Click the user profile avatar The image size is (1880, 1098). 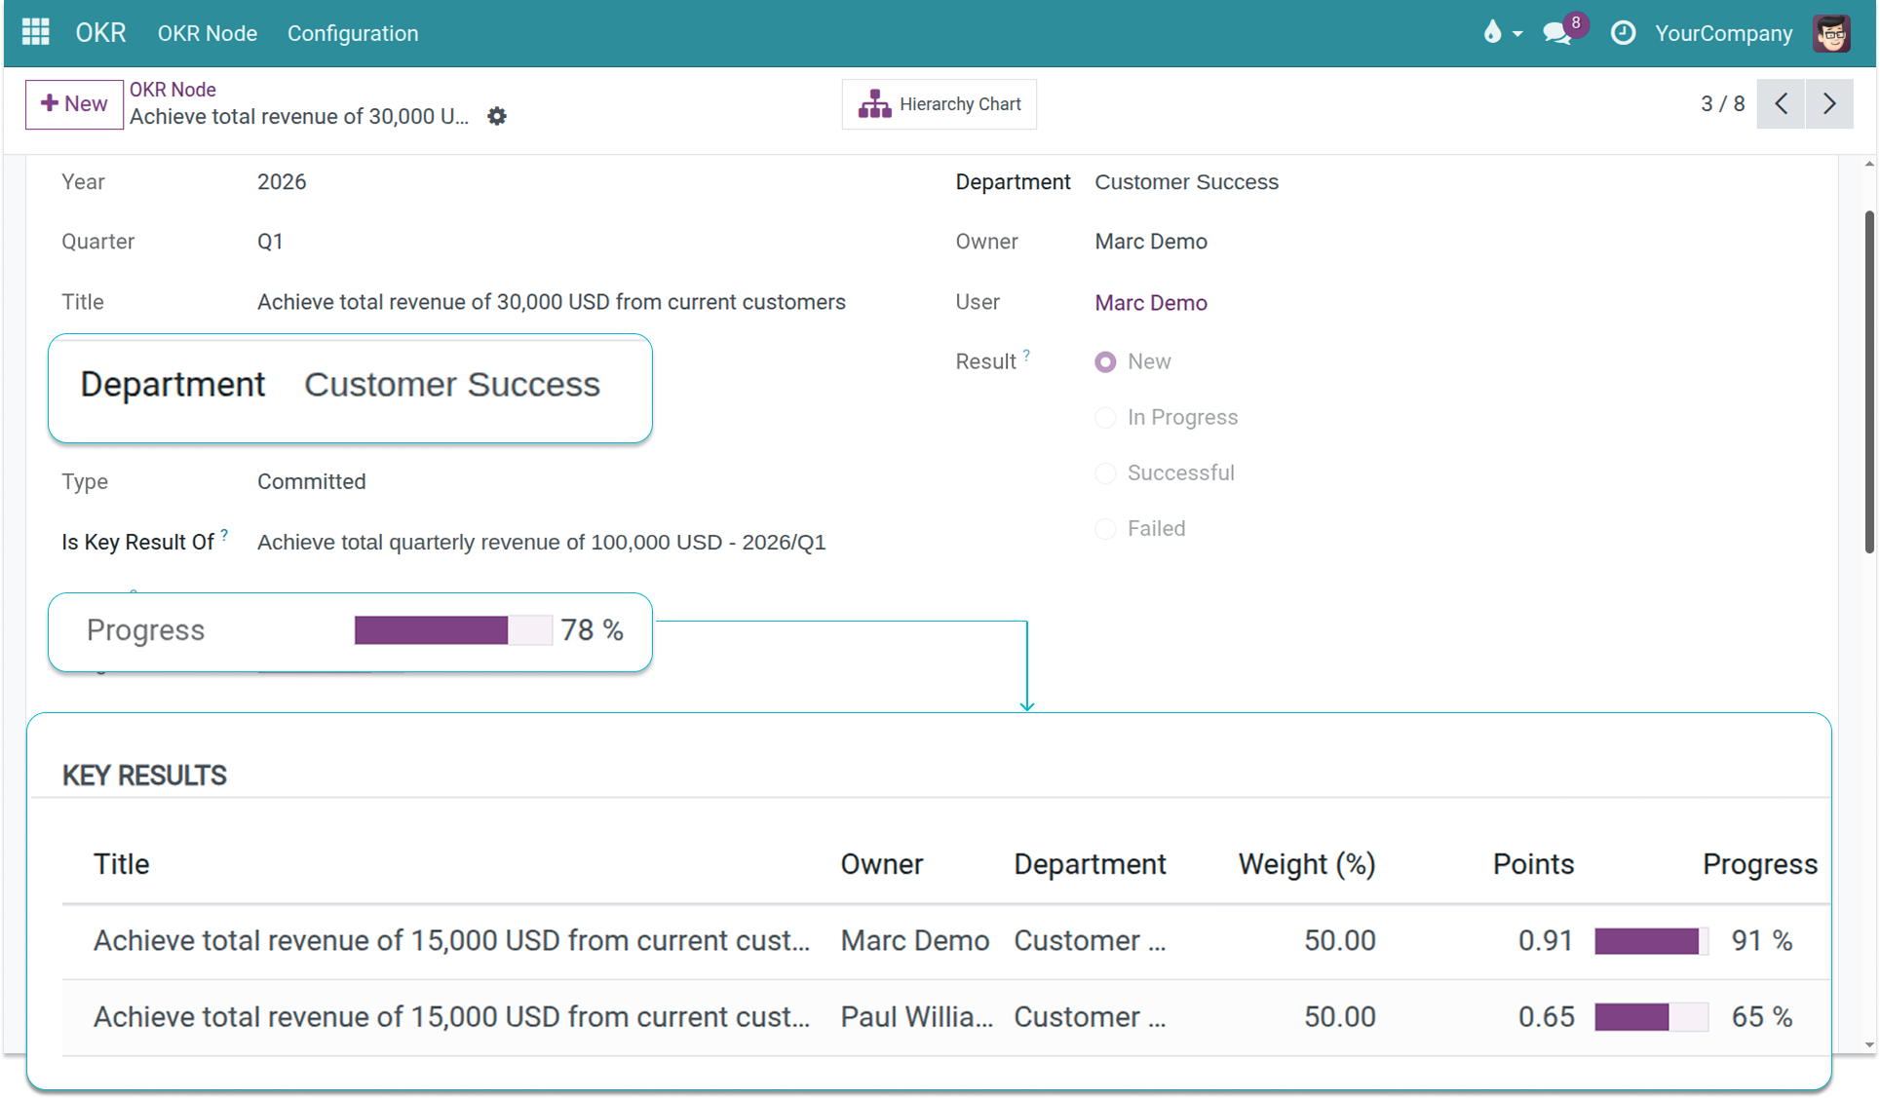click(1831, 32)
